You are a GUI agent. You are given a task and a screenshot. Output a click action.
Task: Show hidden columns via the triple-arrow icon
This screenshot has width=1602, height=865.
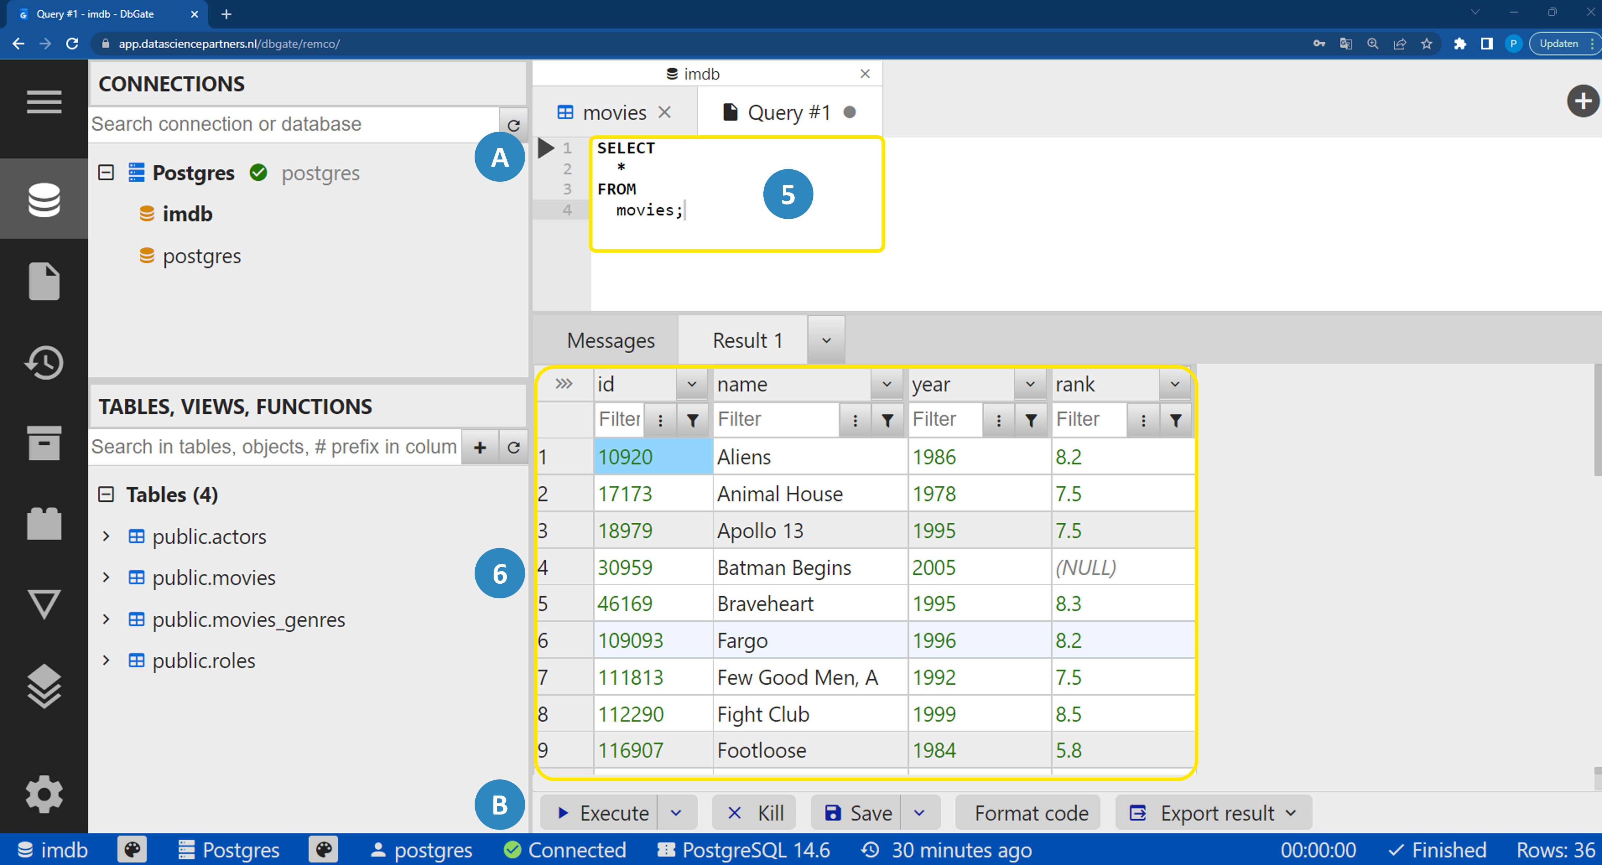pyautogui.click(x=564, y=383)
